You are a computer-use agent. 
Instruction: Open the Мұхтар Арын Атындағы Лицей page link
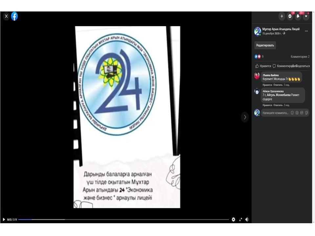(x=281, y=29)
